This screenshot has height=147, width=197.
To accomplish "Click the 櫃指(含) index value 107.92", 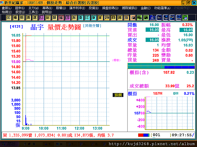I will click(169, 73).
